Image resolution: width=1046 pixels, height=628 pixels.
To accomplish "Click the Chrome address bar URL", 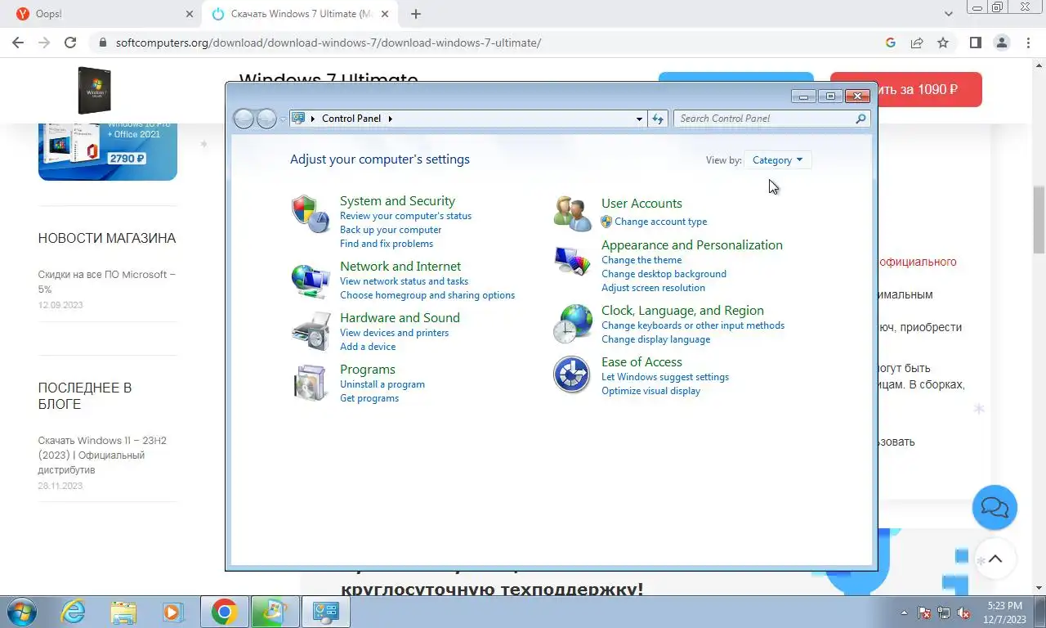I will click(329, 43).
